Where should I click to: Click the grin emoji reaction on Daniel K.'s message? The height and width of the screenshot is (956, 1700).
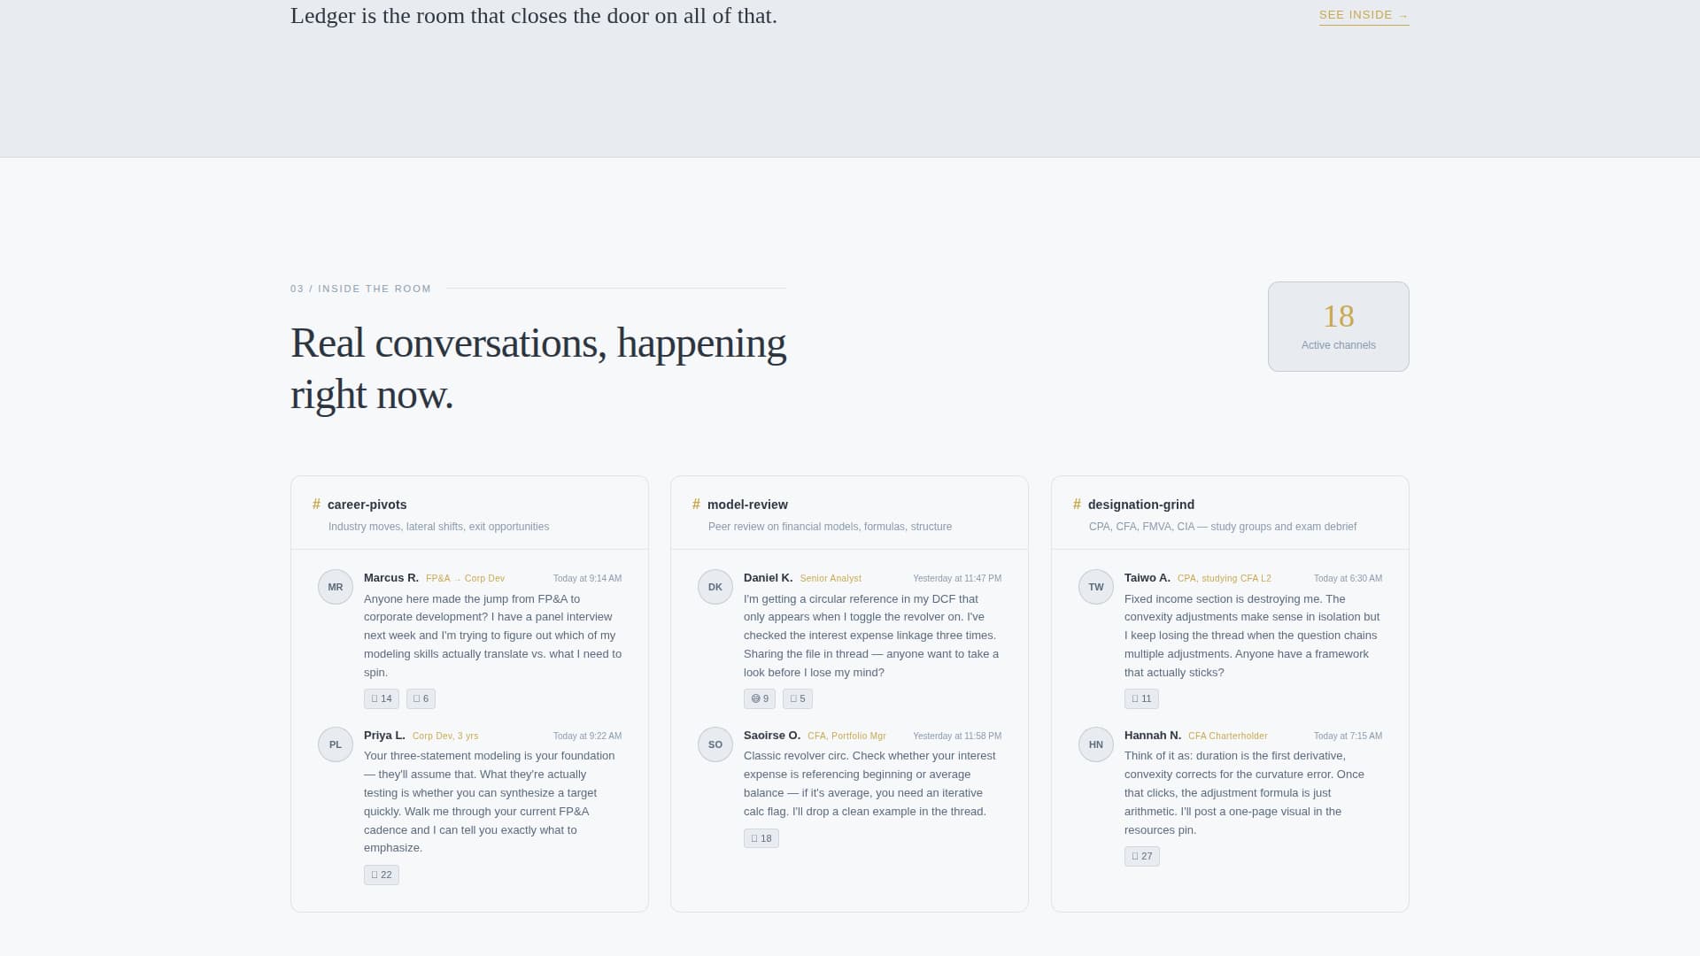[759, 698]
